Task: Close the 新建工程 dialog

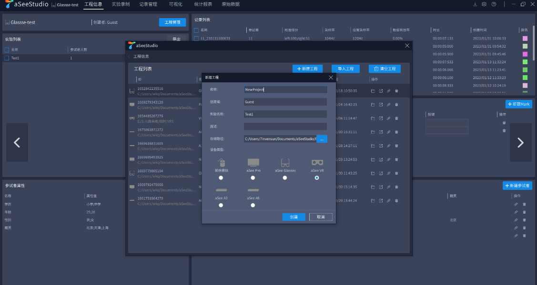Action: click(x=331, y=78)
